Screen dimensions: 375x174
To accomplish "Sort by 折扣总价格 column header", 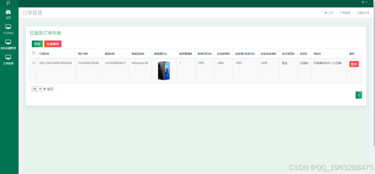I will click(x=269, y=53).
